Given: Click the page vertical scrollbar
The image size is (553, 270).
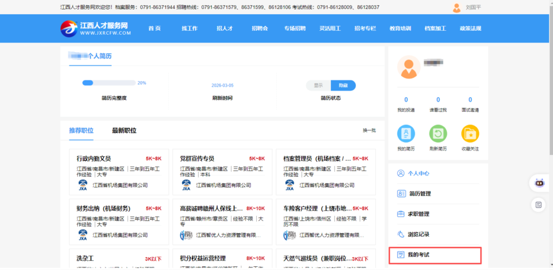Looking at the screenshot, I should point(550,80).
